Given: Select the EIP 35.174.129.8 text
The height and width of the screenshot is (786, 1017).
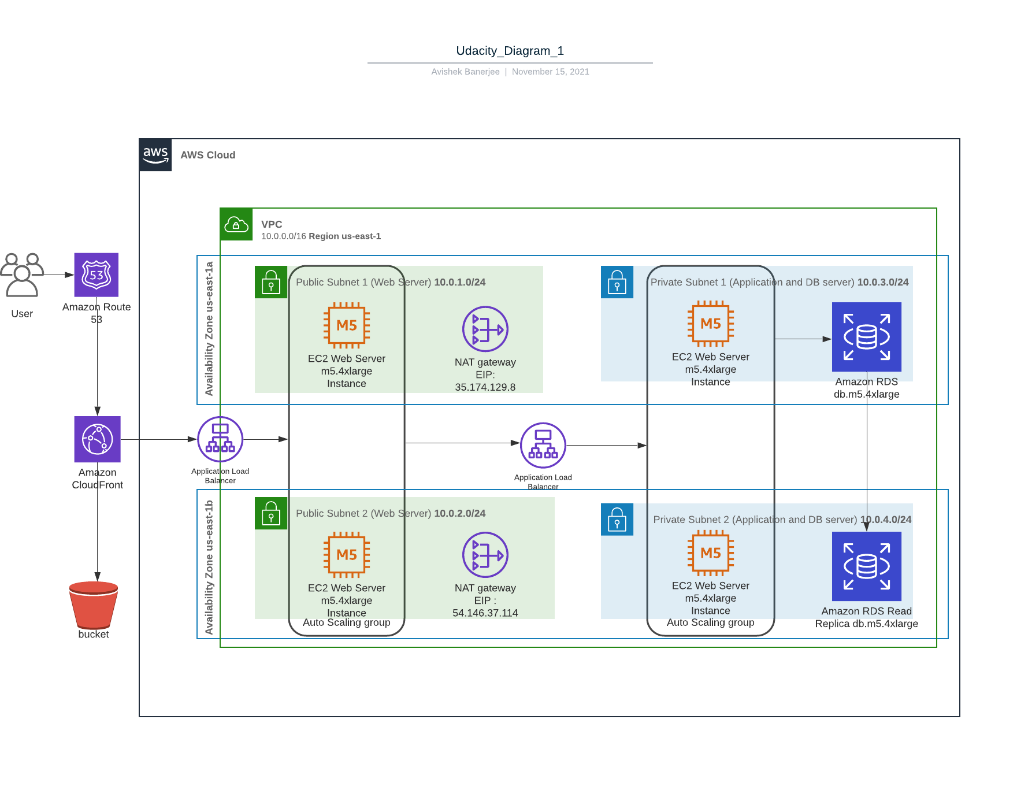Looking at the screenshot, I should tap(485, 381).
